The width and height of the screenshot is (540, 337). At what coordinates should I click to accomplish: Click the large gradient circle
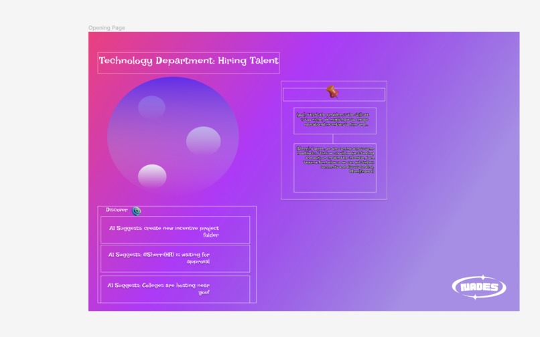point(173,138)
